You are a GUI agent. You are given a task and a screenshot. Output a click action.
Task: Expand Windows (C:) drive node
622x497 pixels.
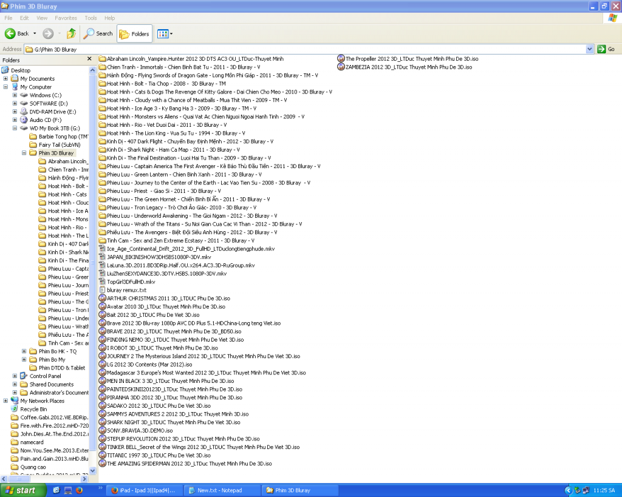tap(15, 95)
